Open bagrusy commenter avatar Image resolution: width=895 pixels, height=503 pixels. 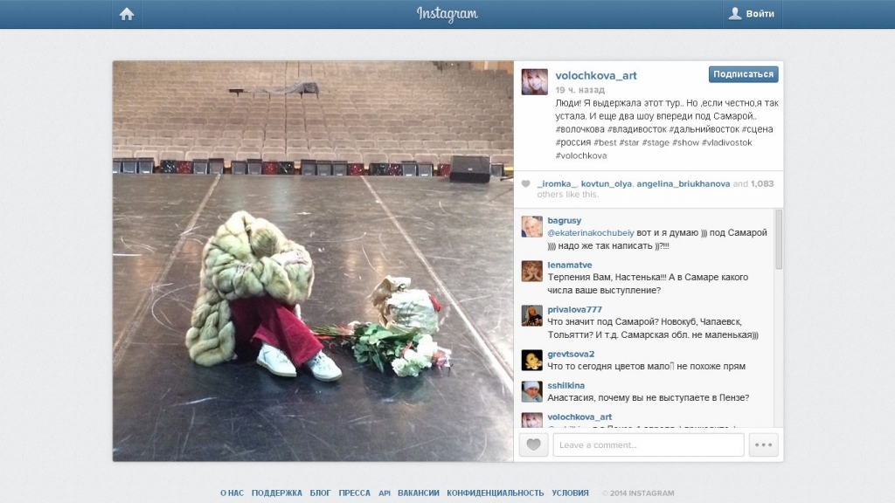(x=532, y=226)
